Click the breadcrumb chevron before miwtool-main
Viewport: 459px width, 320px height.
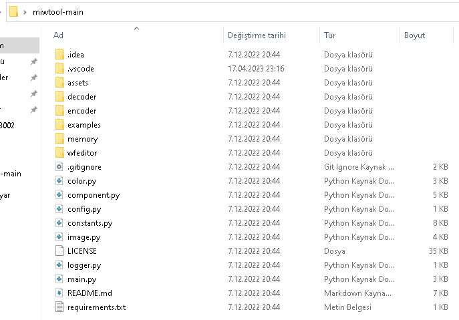tap(25, 12)
